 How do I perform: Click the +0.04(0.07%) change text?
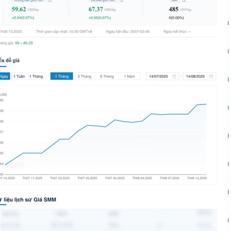23,18
